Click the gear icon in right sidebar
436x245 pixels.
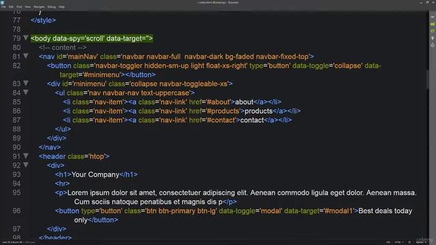click(433, 45)
